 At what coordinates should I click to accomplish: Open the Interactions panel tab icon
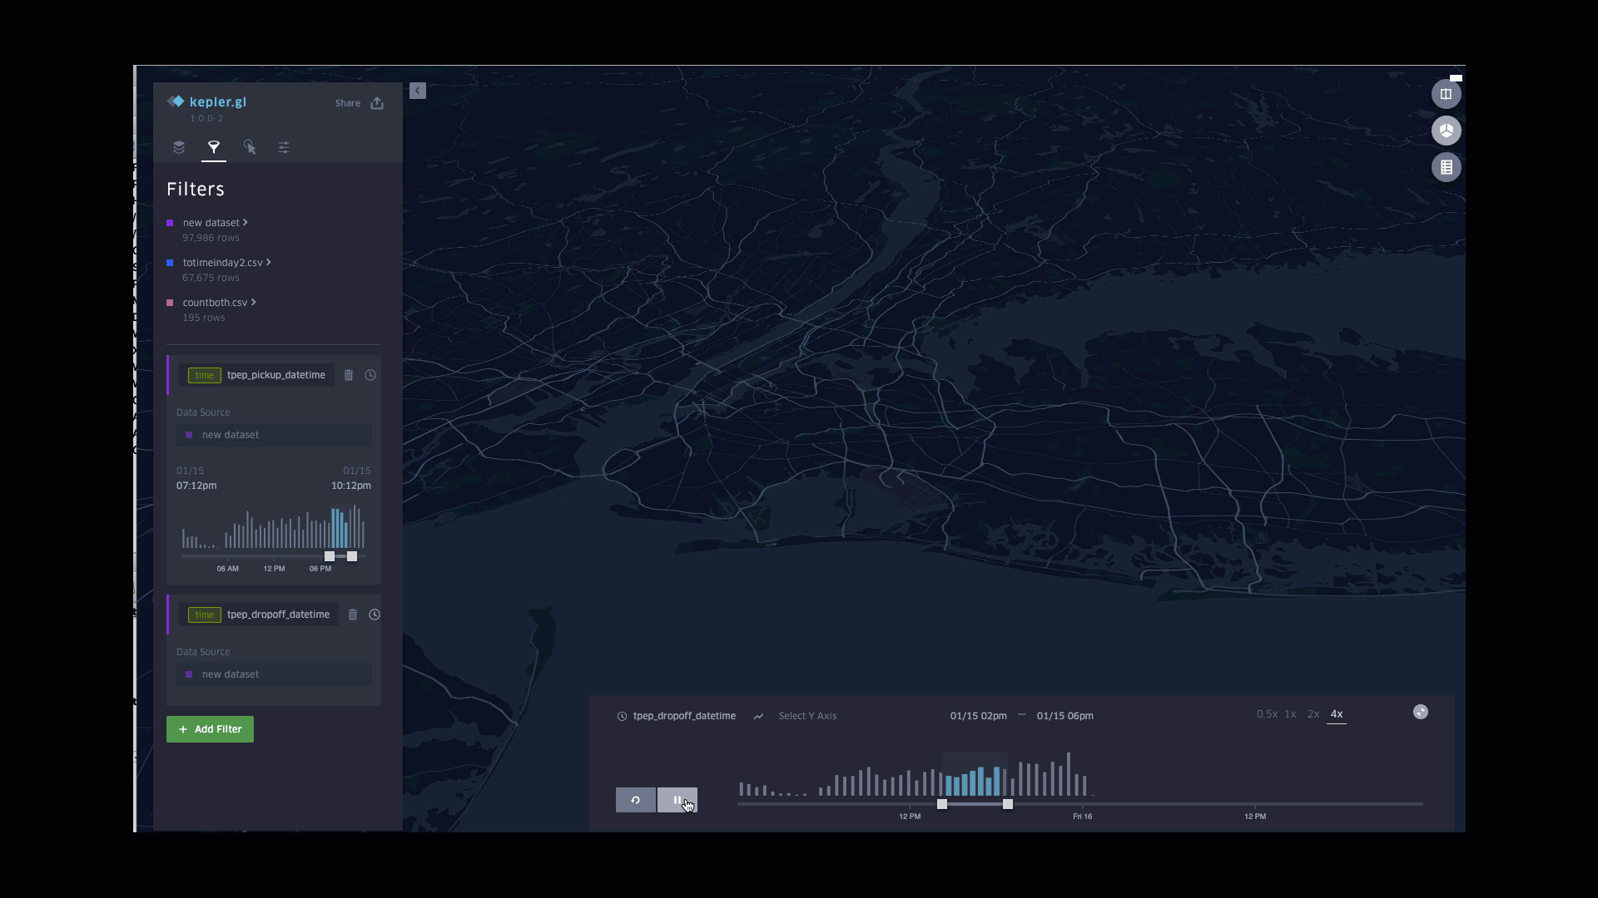(x=249, y=147)
